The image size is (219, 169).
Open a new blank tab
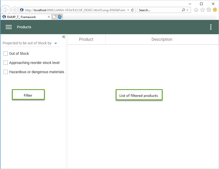pos(54,17)
